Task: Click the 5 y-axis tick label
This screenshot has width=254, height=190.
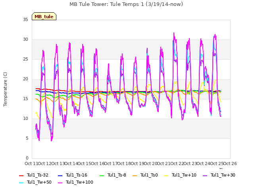Action: [27, 138]
